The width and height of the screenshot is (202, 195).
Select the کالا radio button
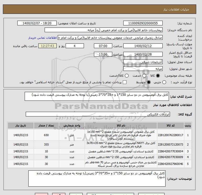[158, 76]
